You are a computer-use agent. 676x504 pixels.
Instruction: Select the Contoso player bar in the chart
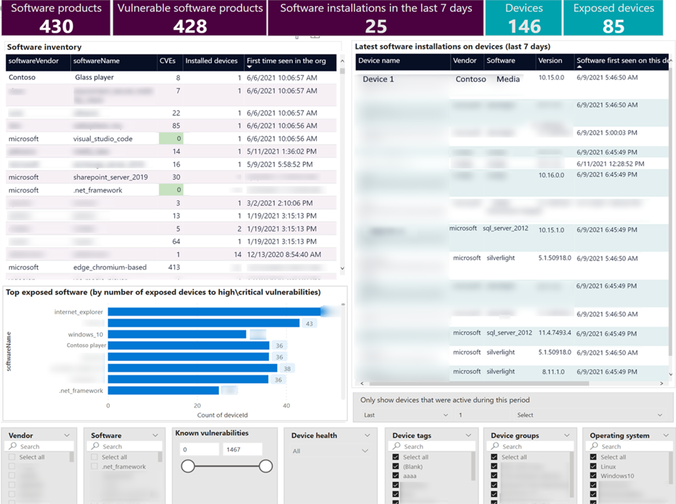(x=188, y=345)
